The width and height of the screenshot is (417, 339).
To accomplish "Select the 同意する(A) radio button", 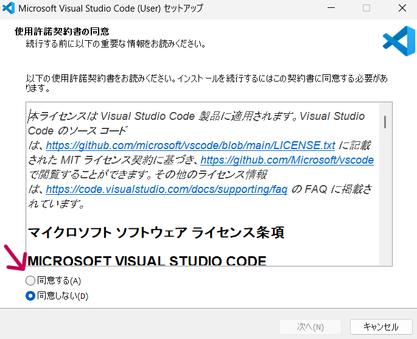I will (x=30, y=281).
